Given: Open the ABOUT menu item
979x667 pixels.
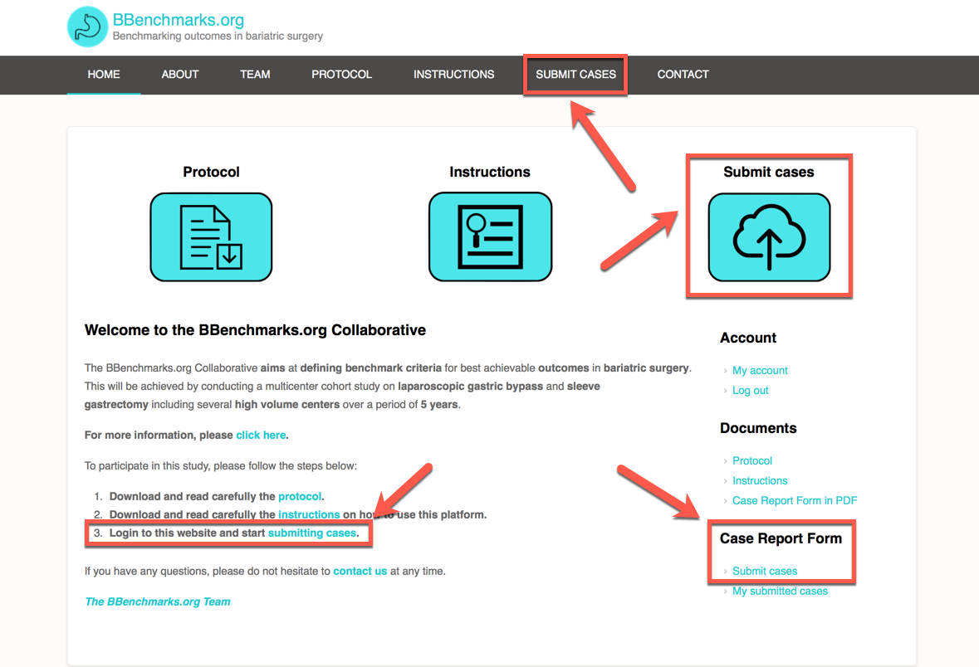Looking at the screenshot, I should tap(180, 75).
